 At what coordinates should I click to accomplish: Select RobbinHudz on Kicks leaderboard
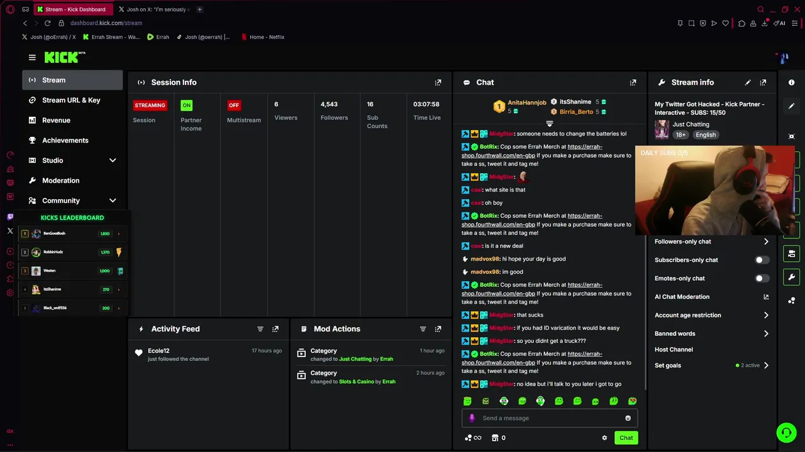[72, 252]
